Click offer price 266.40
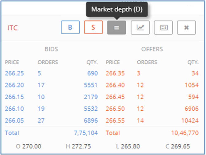 tap(115, 85)
